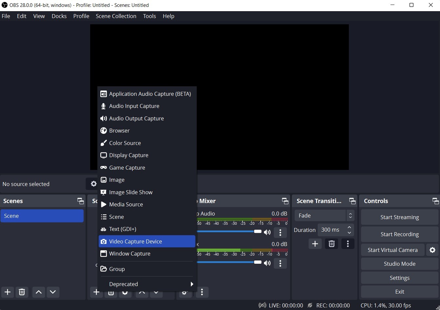Expand the Deprecated submenu

pyautogui.click(x=147, y=284)
